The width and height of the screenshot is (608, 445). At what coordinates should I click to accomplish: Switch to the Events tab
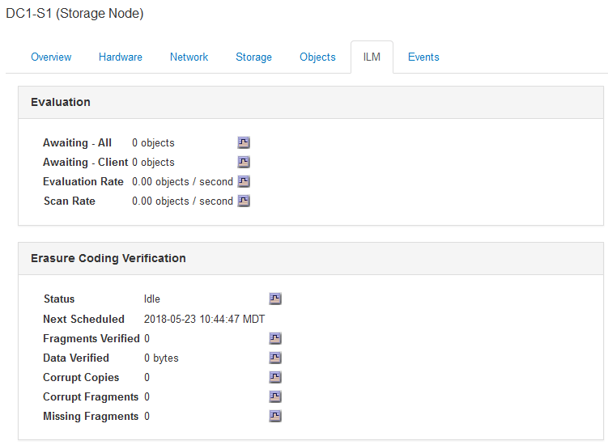pos(423,57)
